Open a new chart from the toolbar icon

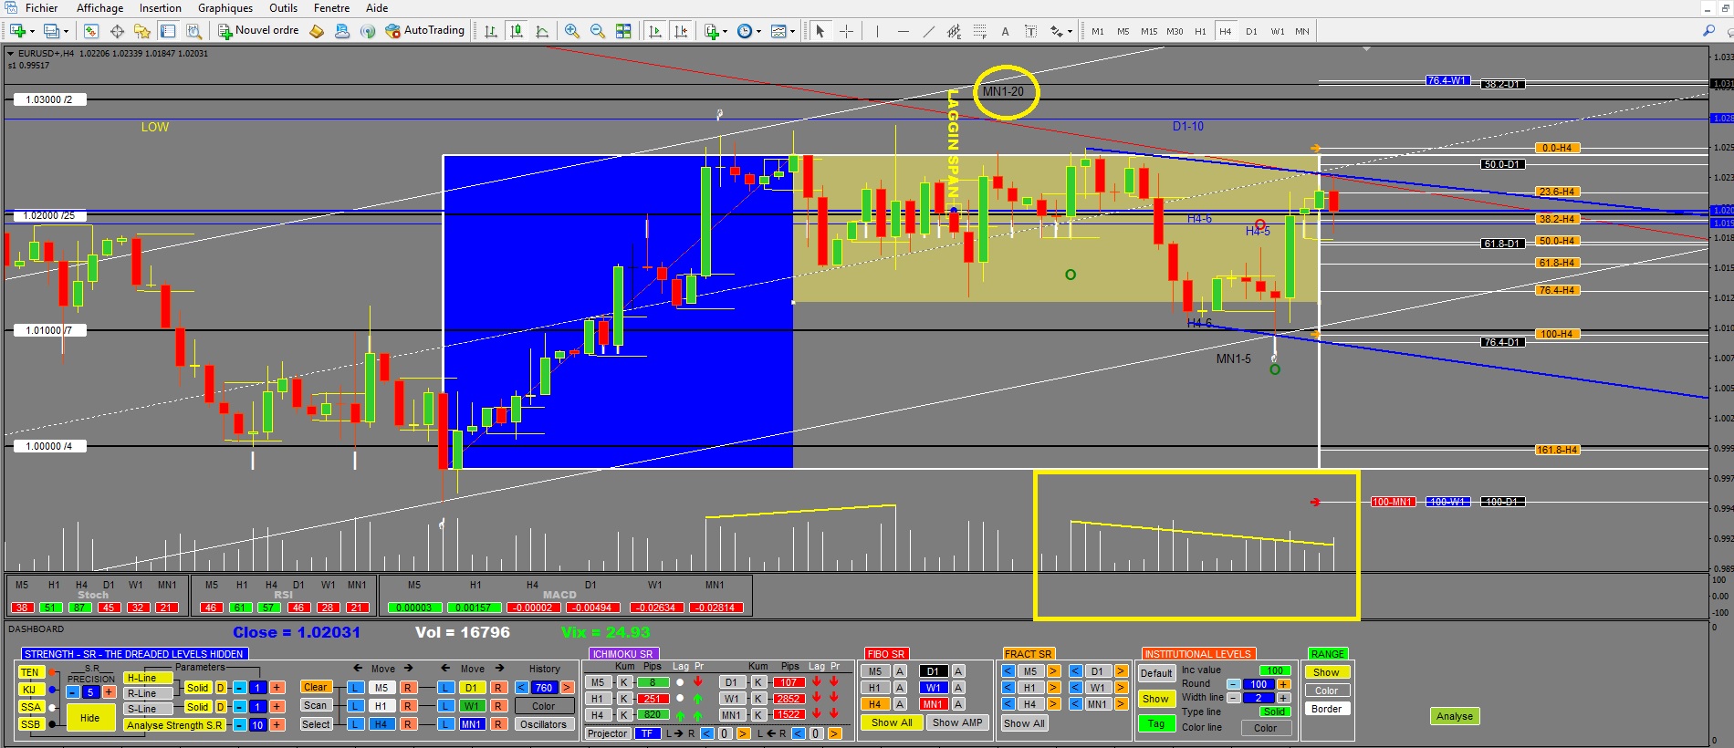tap(16, 31)
